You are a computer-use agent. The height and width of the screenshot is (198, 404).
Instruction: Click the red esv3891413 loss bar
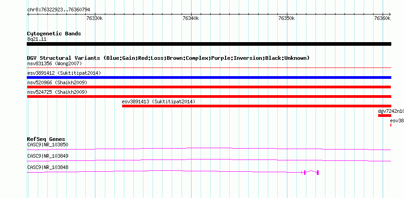click(256, 106)
